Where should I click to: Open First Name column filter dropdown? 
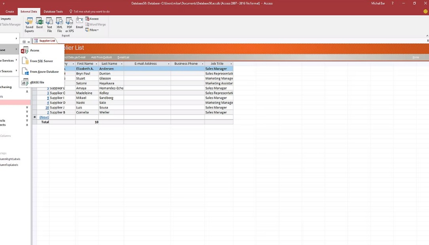[x=96, y=64]
